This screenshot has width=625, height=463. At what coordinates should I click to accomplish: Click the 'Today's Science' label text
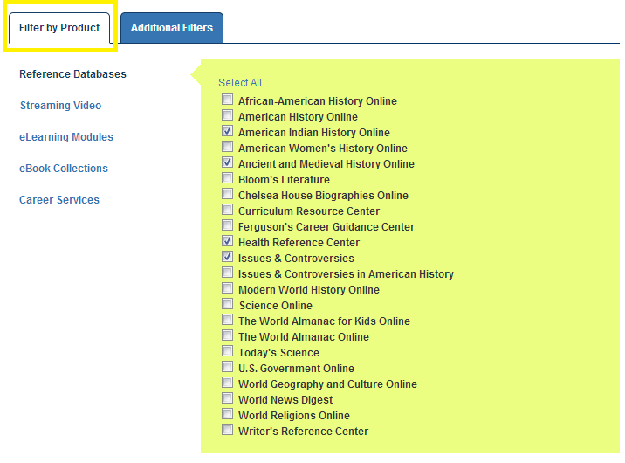(279, 353)
